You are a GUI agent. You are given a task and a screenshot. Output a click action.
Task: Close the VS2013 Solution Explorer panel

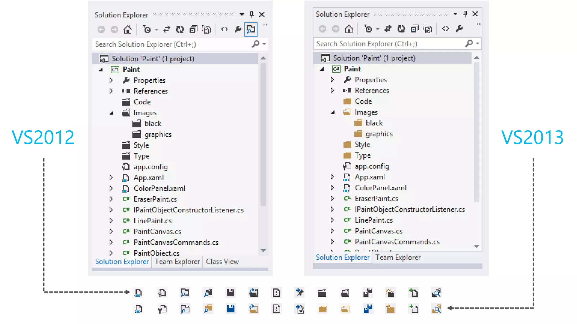pos(475,14)
